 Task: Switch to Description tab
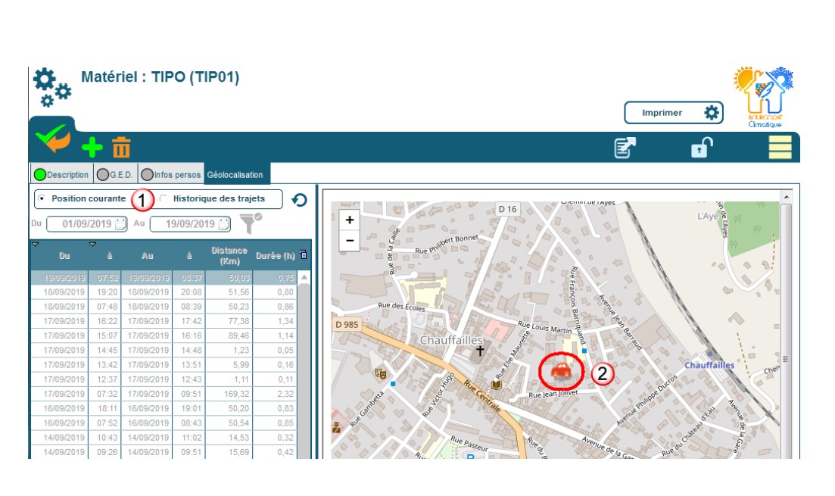pos(62,174)
